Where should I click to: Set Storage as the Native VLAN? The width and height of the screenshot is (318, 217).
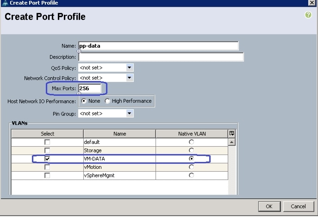[191, 150]
